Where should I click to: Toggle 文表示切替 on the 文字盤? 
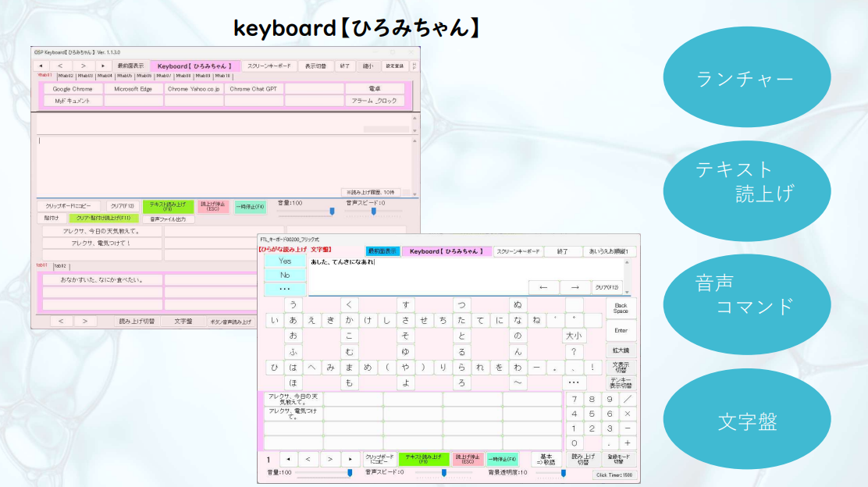tap(621, 367)
